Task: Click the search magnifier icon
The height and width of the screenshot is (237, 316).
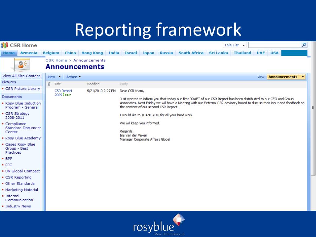Action: (x=304, y=45)
